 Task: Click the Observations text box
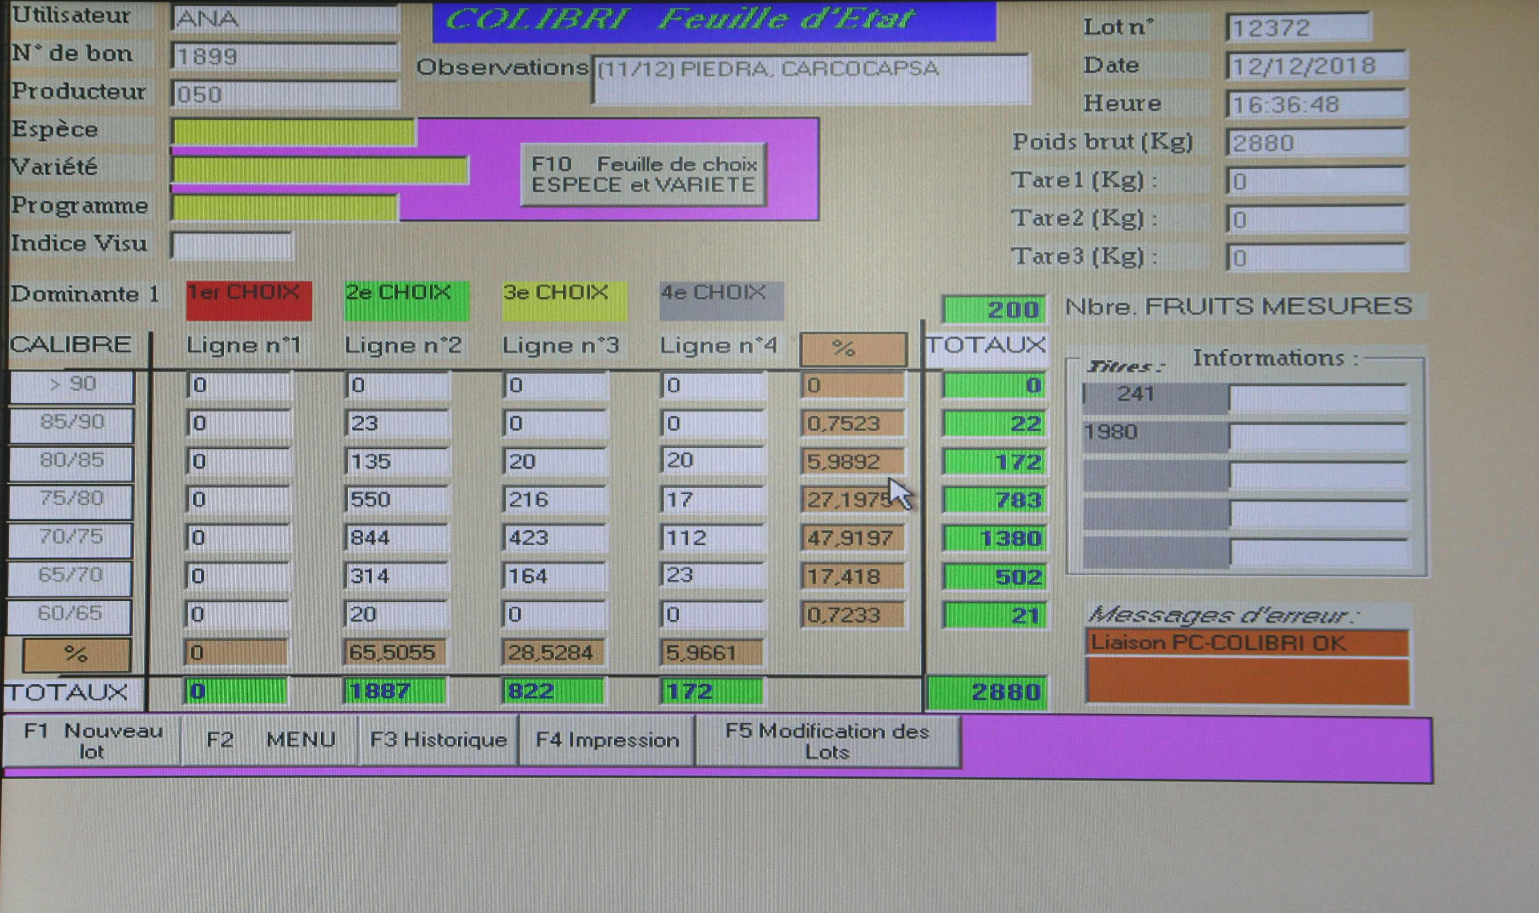[x=811, y=79]
